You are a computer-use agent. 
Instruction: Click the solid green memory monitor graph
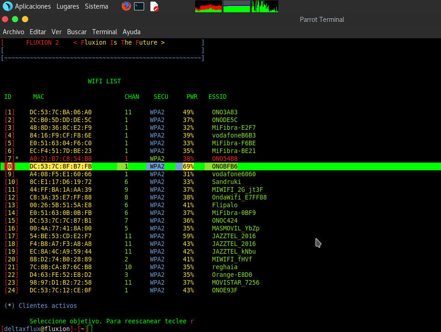[236, 6]
